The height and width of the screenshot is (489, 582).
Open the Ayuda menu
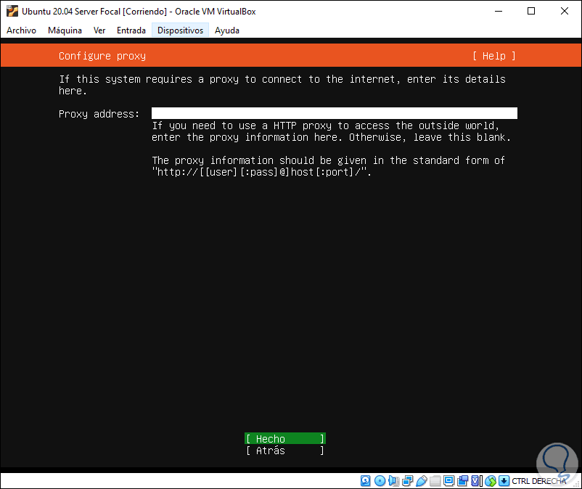(227, 30)
